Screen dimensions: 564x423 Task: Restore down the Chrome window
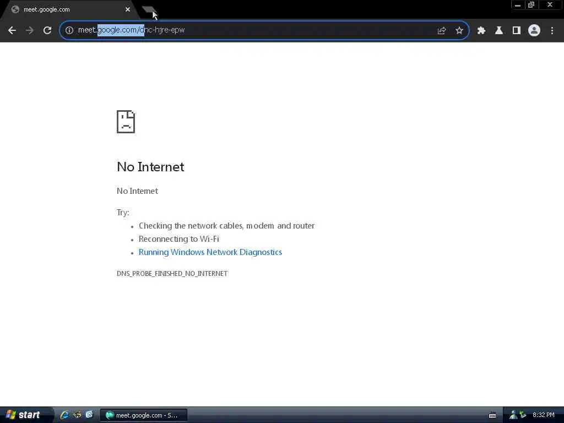[532, 5]
